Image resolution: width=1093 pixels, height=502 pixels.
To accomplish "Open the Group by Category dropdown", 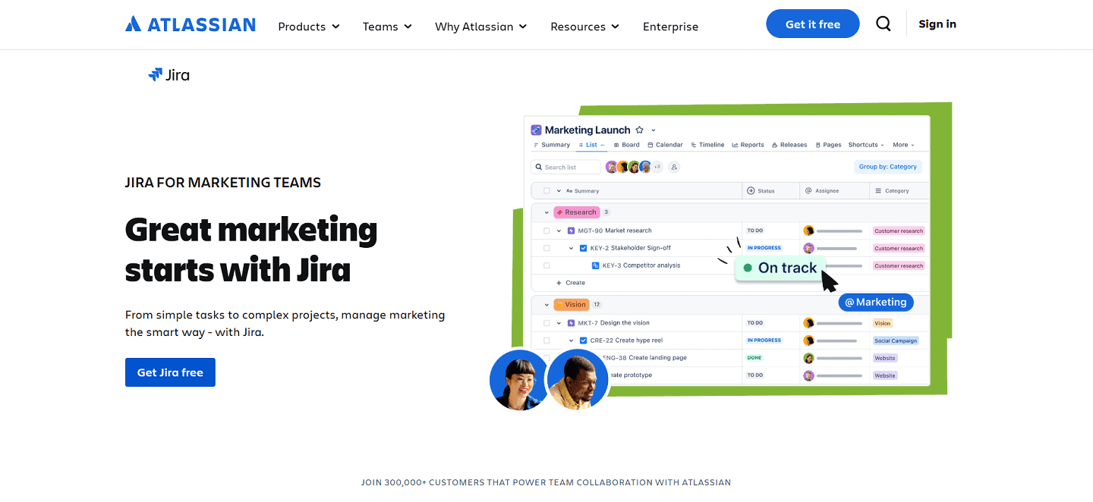I will coord(888,166).
